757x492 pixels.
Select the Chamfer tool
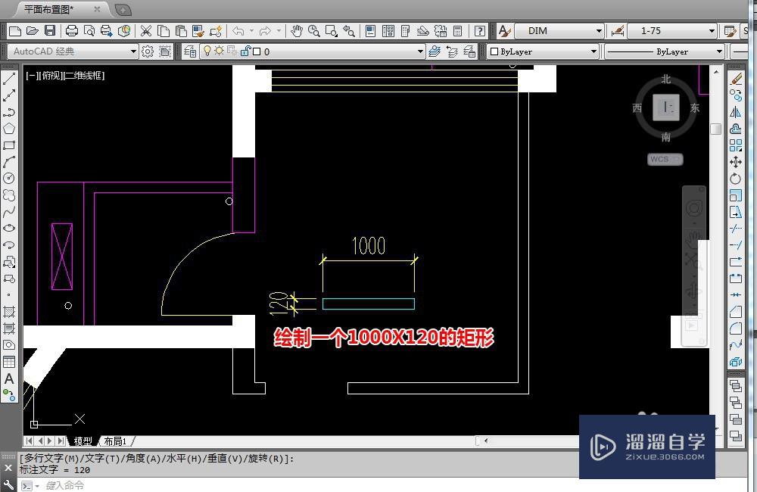[735, 311]
